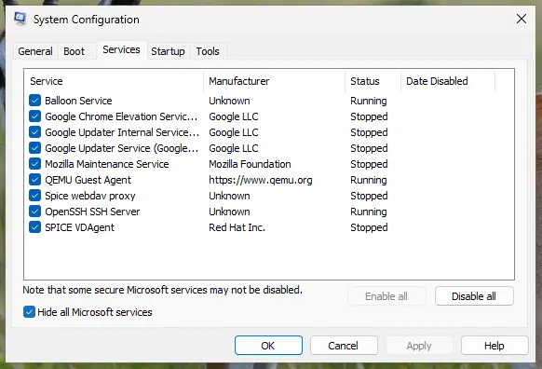Select the Spice webdav proxy name
Image resolution: width=542 pixels, height=369 pixels.
(x=90, y=196)
